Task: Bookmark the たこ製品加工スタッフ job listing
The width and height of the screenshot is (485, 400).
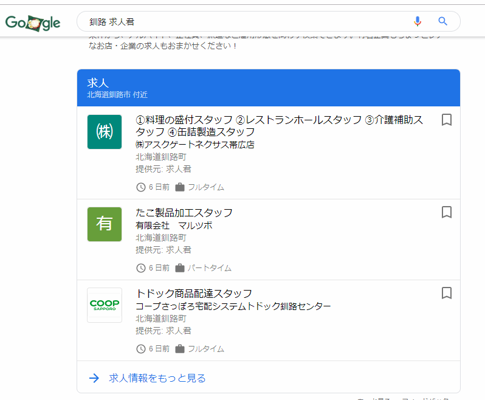Action: [446, 212]
